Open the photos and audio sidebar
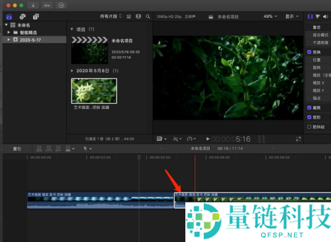The width and height of the screenshot is (331, 242). tap(23, 17)
